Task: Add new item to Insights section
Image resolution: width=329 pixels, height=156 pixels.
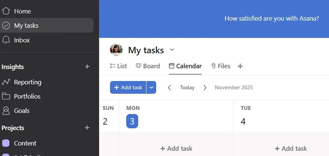Action: pos(87,67)
